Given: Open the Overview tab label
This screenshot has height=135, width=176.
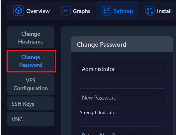Looking at the screenshot, I should pyautogui.click(x=38, y=11).
